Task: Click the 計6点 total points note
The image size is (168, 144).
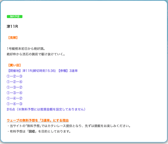Action: tap(11, 109)
